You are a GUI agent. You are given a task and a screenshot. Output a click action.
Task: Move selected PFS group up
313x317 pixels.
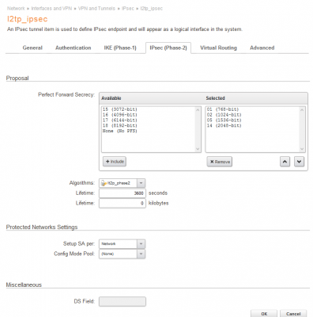(285, 162)
